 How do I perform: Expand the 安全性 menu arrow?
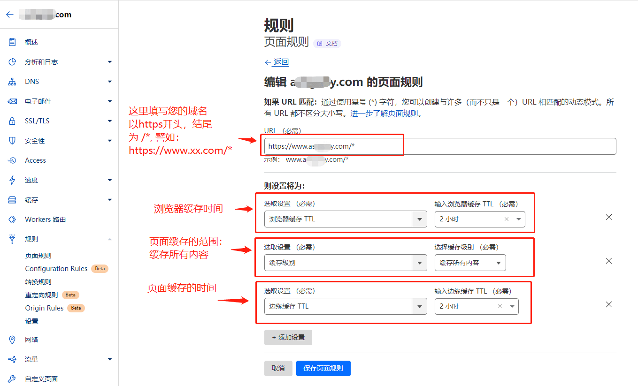pyautogui.click(x=110, y=141)
